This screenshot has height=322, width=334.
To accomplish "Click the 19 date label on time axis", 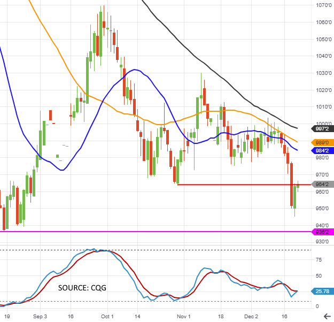I will tap(7, 317).
